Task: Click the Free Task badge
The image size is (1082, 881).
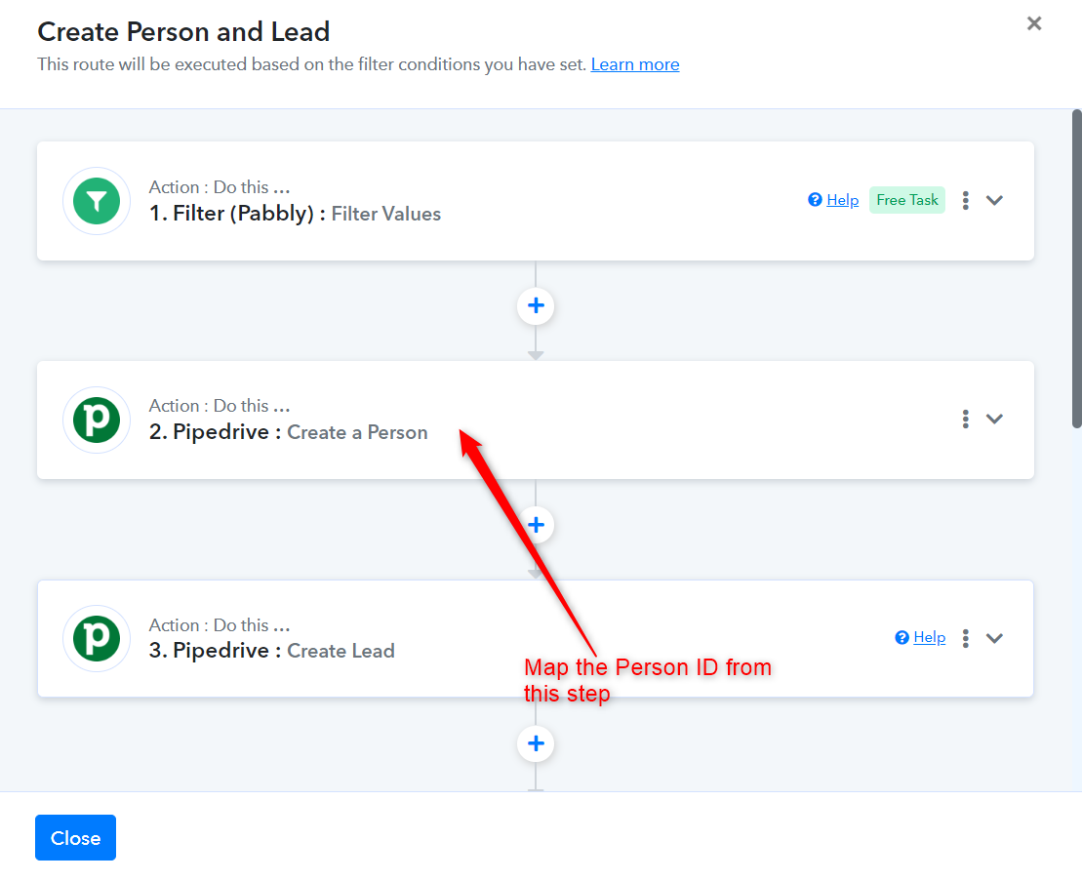Action: (x=906, y=200)
